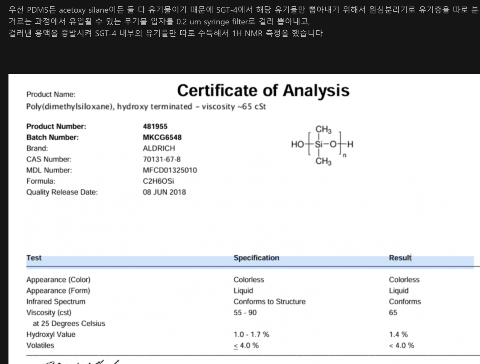Click the MDL number MFCD01325010
This screenshot has width=480, height=364.
[x=169, y=170]
